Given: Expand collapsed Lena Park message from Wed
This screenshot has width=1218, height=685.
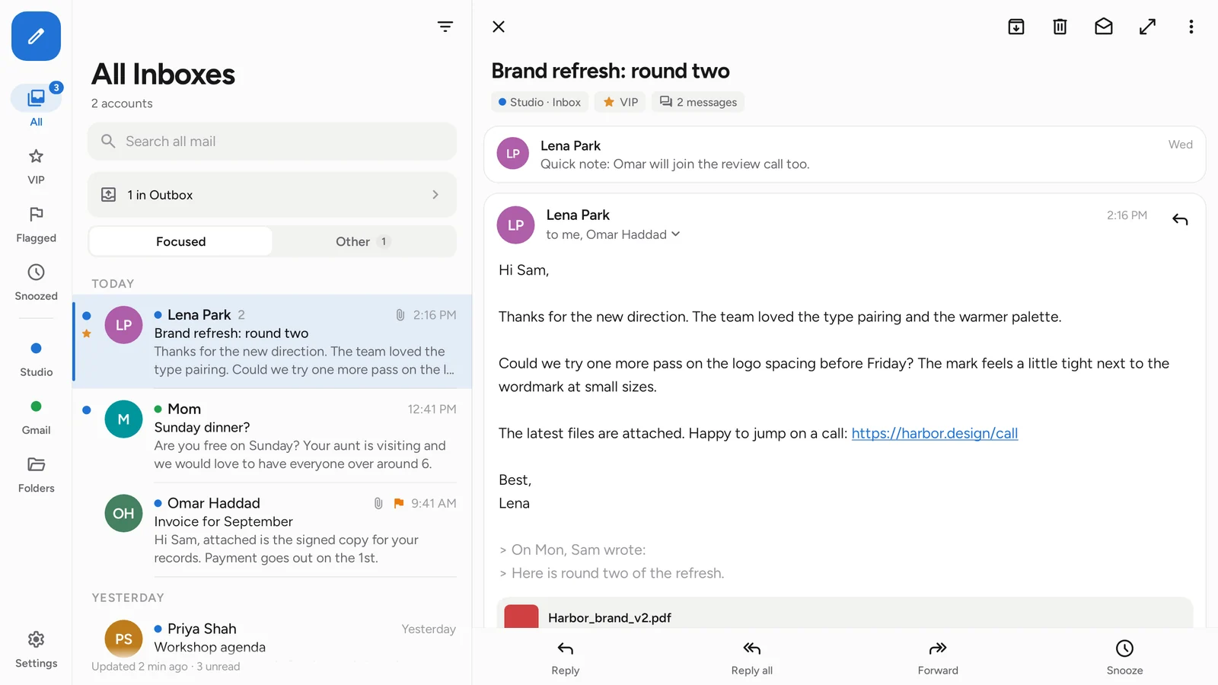Looking at the screenshot, I should [844, 155].
